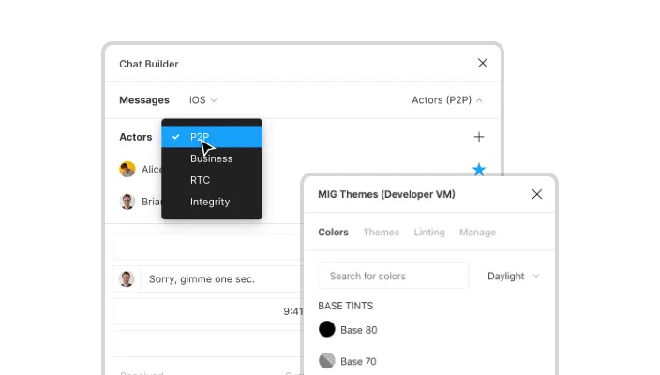Click the avatar beside the 'Sorry' message
Screen dimensions: 660x375
[127, 278]
